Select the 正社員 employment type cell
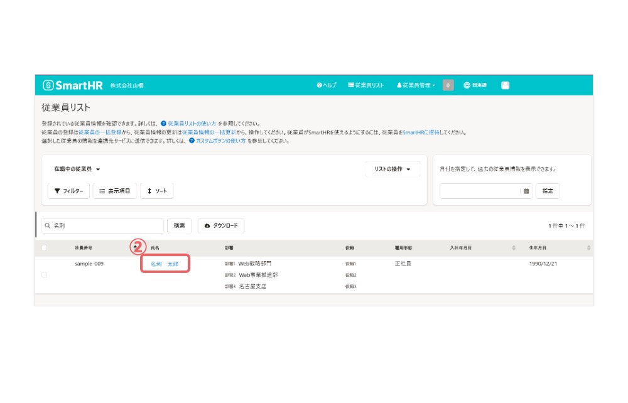Viewport: 628px width, 403px height. (403, 264)
